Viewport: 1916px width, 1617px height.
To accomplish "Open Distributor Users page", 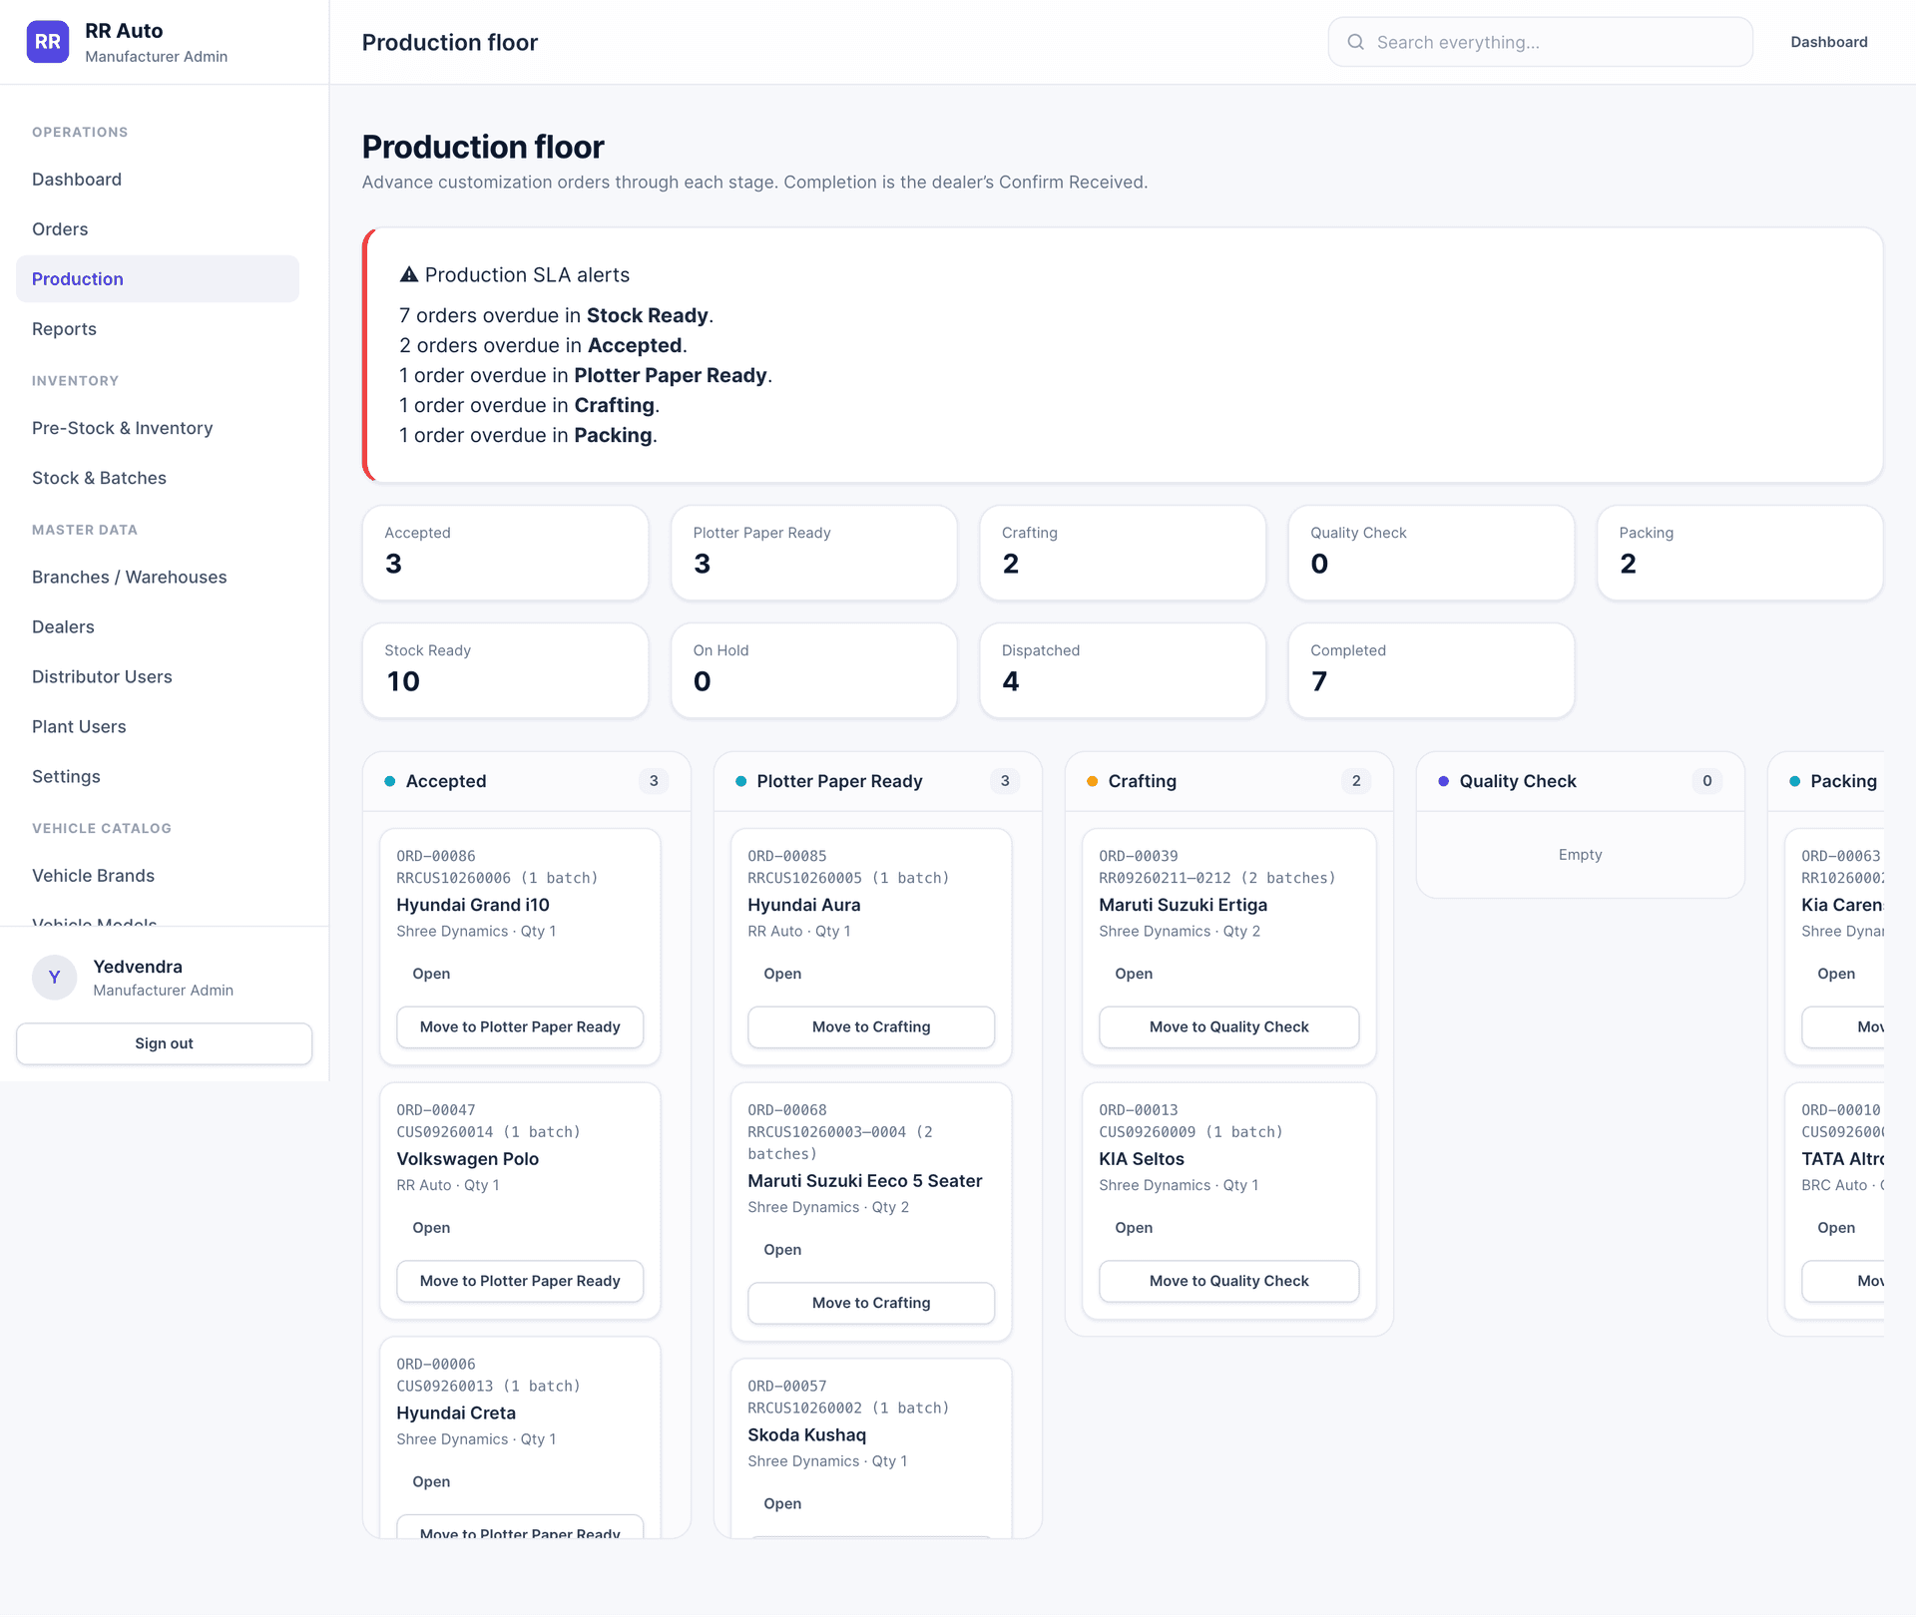I will coord(158,677).
